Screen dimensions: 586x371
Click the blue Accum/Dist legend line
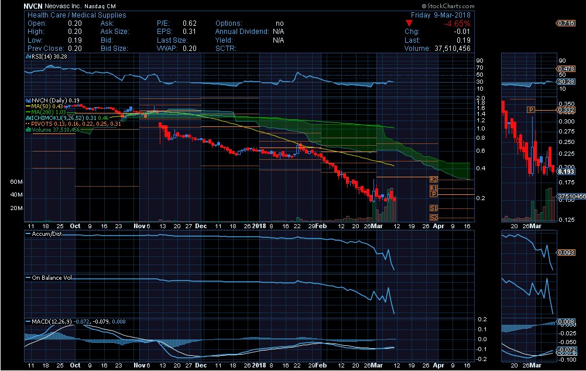point(28,234)
